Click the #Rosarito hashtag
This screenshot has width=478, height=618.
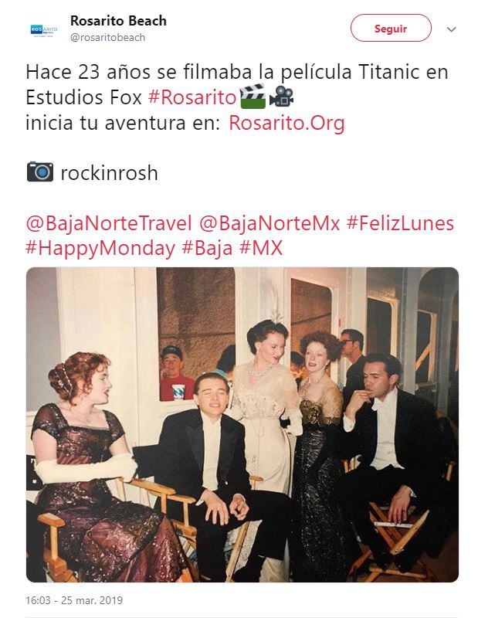click(192, 97)
